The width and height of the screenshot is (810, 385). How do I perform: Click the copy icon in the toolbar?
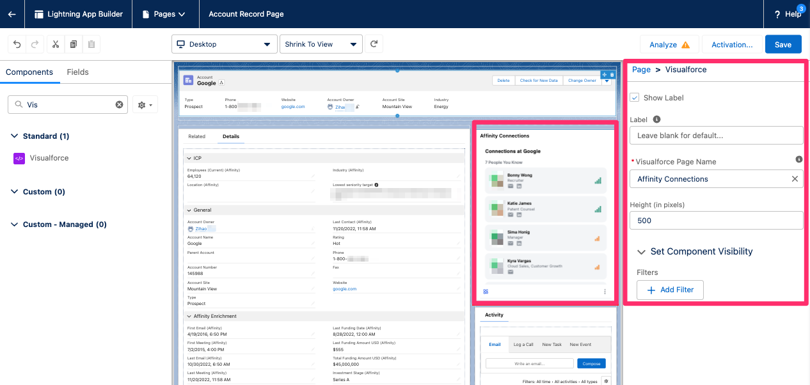[72, 43]
